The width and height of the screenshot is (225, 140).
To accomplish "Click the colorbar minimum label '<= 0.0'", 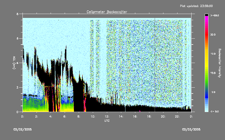I will tap(215, 111).
